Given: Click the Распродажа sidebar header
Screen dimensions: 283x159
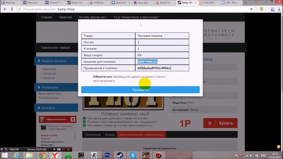Looking at the screenshot, I should click(56, 87).
